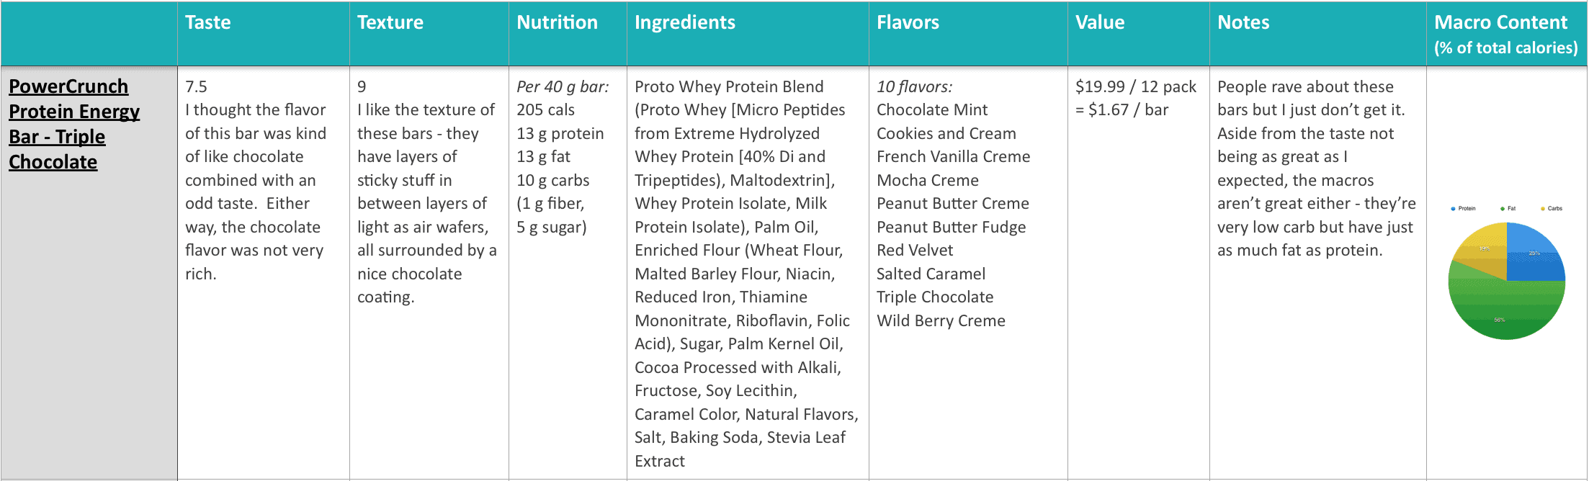This screenshot has width=1589, height=481.
Task: Click the price cell showing $19.99 / 12 pack
Action: click(x=1139, y=273)
